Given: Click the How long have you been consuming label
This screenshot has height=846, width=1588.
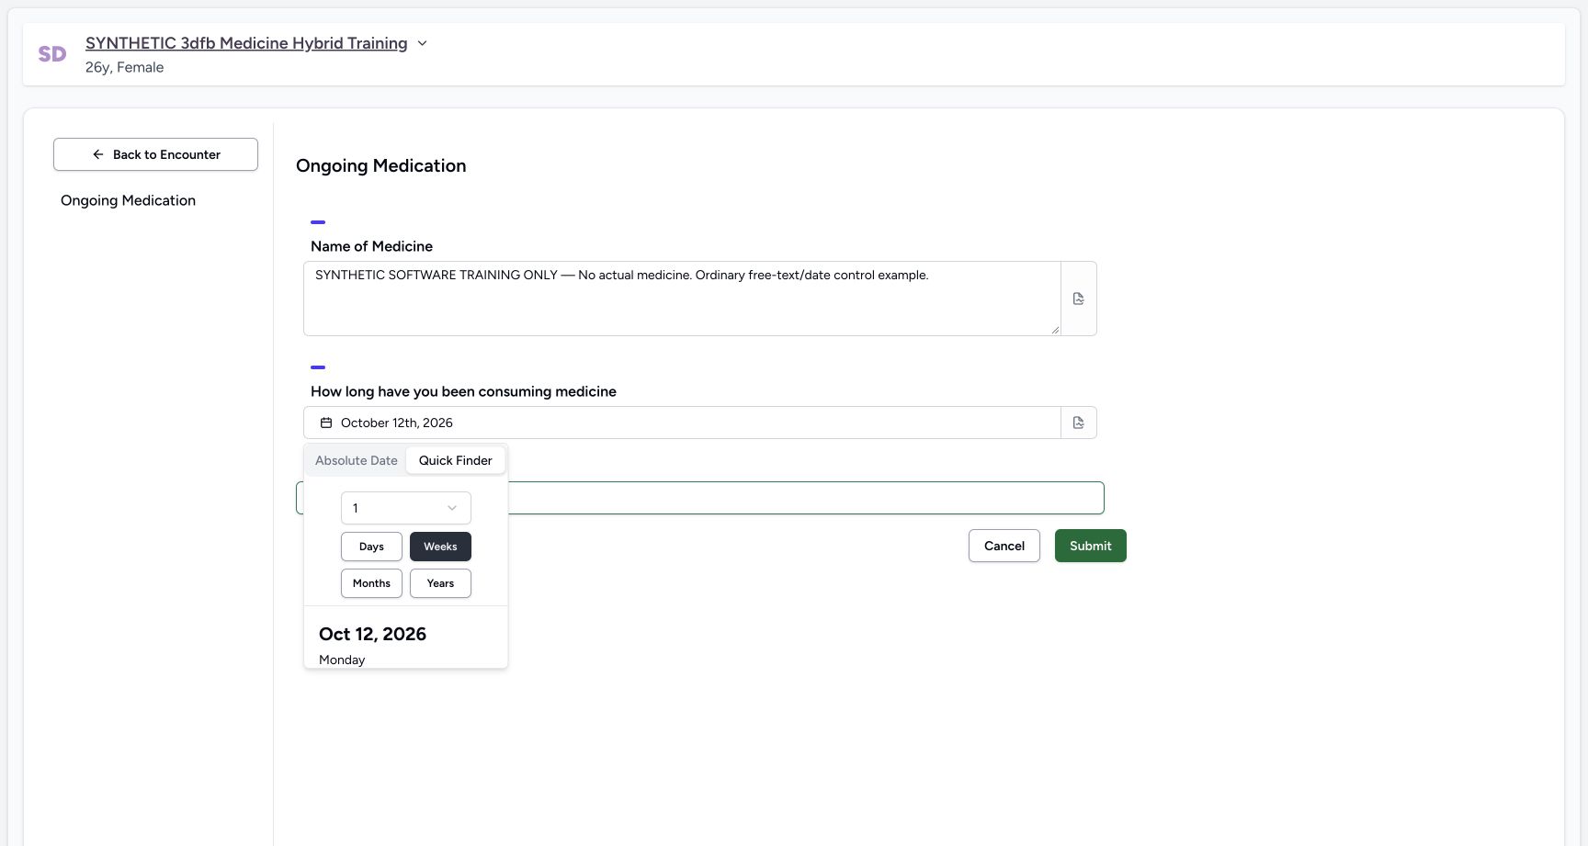Looking at the screenshot, I should [463, 391].
